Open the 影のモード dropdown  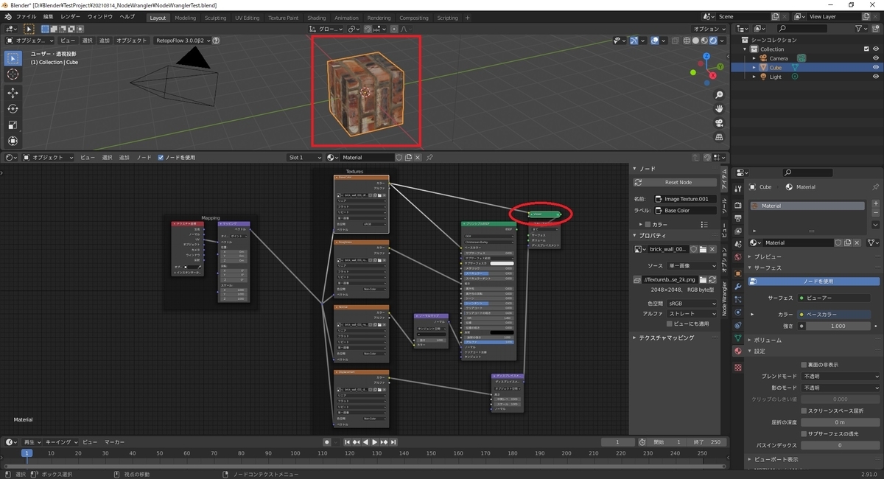[841, 388]
